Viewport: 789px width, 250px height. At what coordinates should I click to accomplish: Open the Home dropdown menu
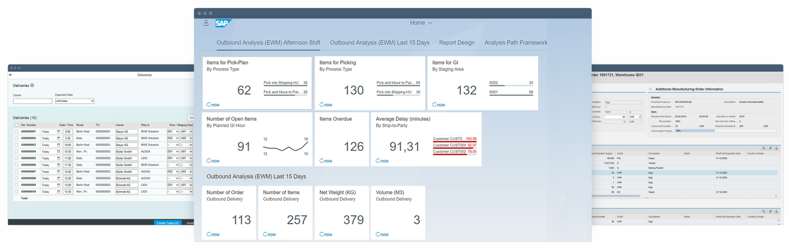pos(421,23)
